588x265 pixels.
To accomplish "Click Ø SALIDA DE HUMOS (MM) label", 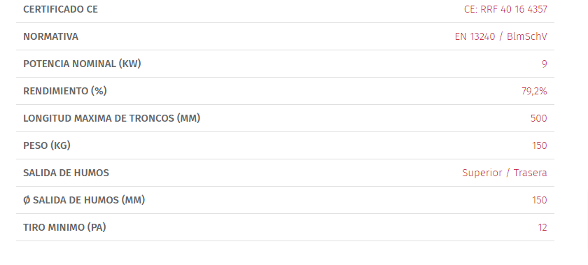I will point(84,200).
